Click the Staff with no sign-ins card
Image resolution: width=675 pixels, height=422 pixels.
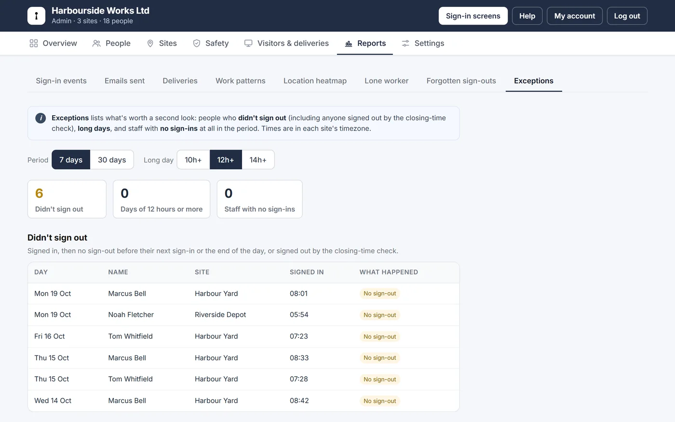[x=259, y=199]
